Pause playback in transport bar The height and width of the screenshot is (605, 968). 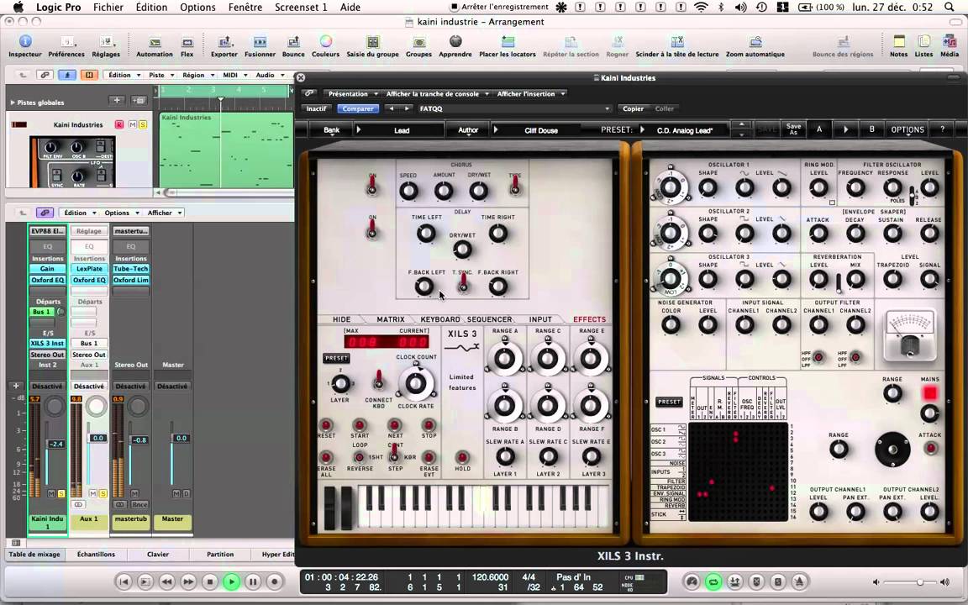(x=253, y=581)
